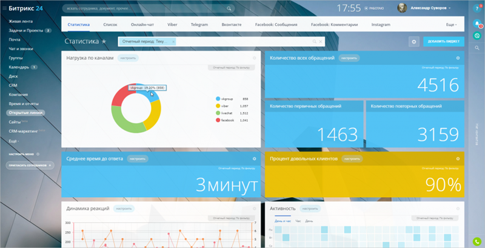Screen dimensions: 485x248
Task: Open Открытые линии in sidebar
Action: (x=25, y=113)
